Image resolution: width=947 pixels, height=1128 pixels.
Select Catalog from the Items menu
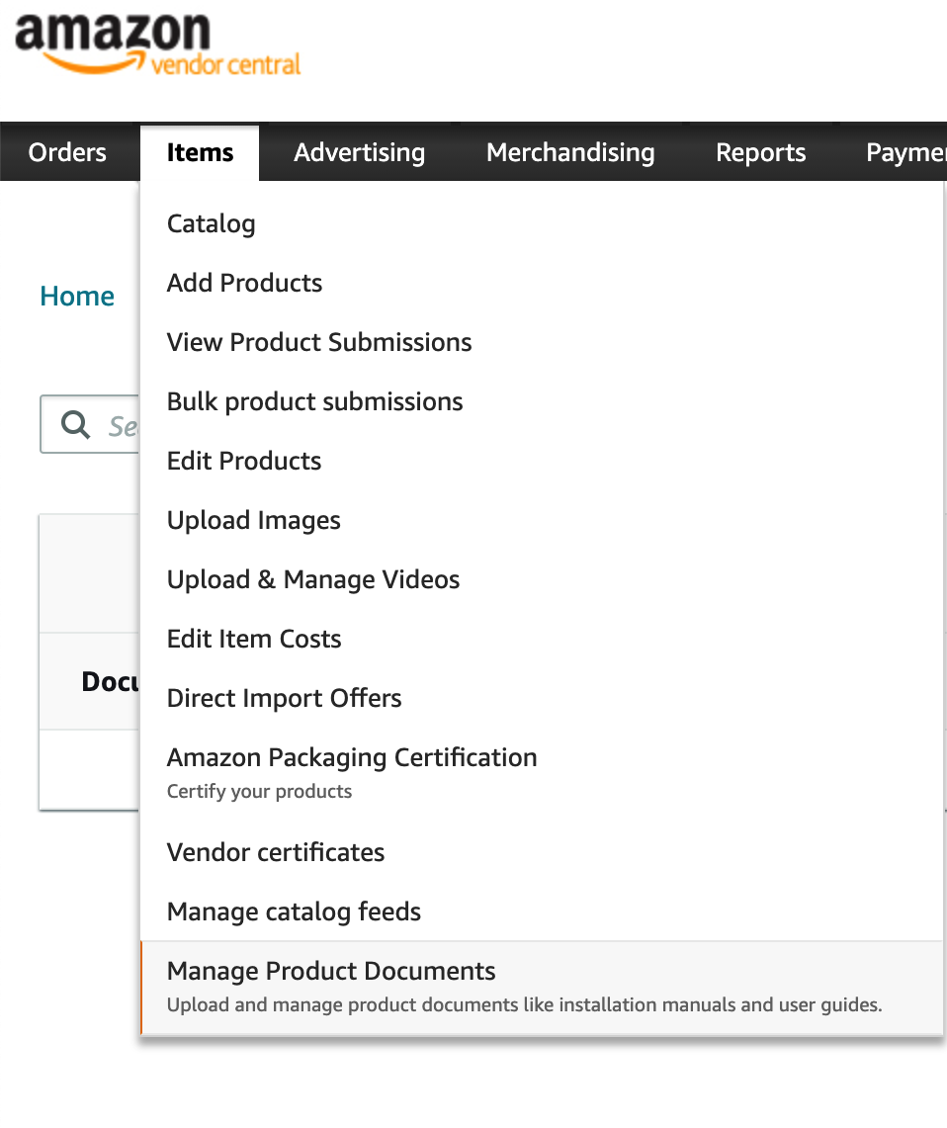tap(211, 223)
